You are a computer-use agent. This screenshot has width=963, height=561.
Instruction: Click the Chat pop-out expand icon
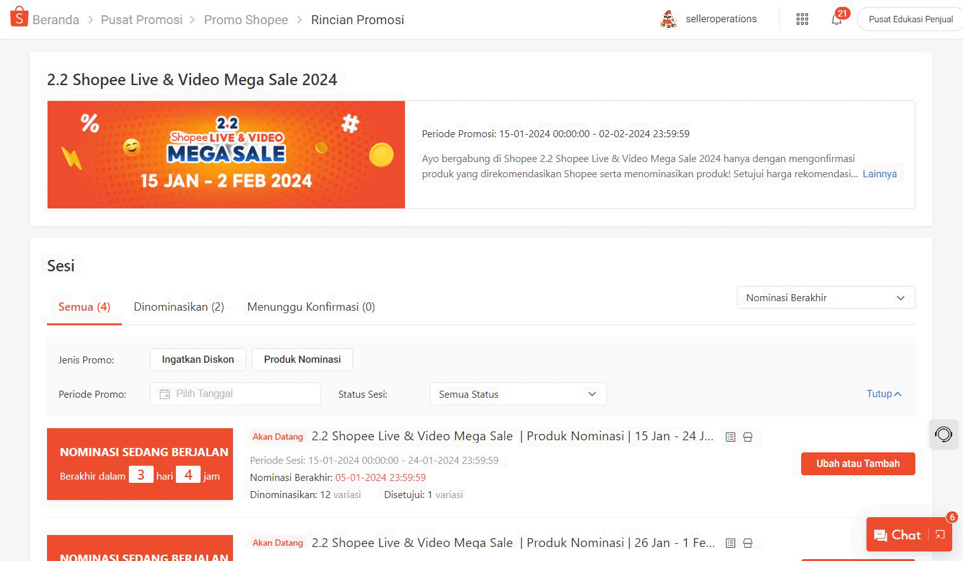(940, 534)
